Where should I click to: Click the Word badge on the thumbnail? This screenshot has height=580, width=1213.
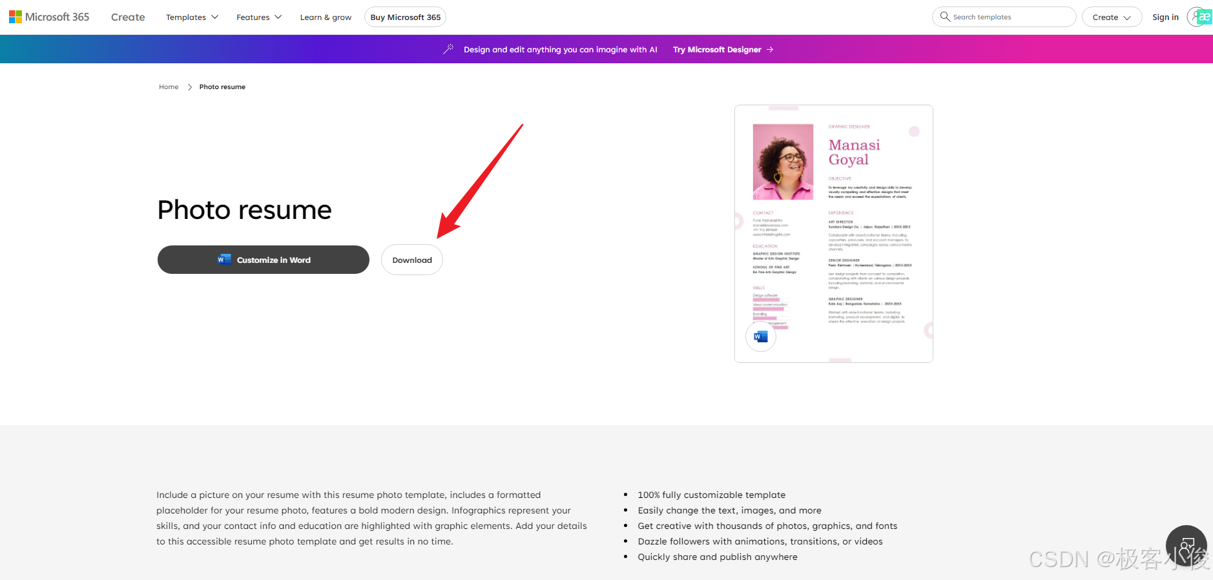761,337
